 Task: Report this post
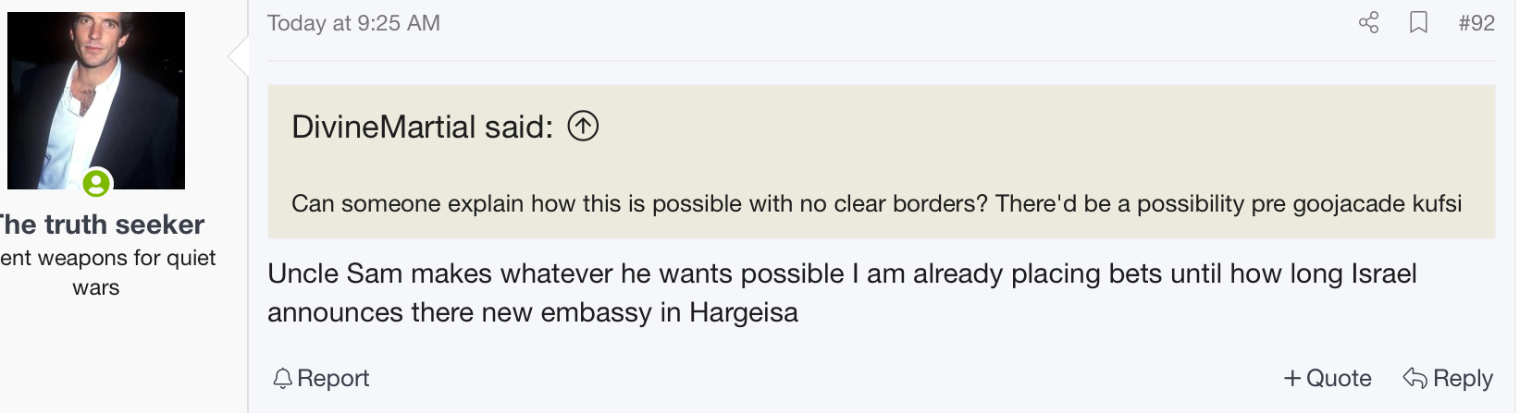[x=332, y=378]
